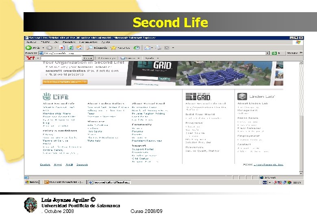Click the Linden Lab cube logo

click(242, 97)
